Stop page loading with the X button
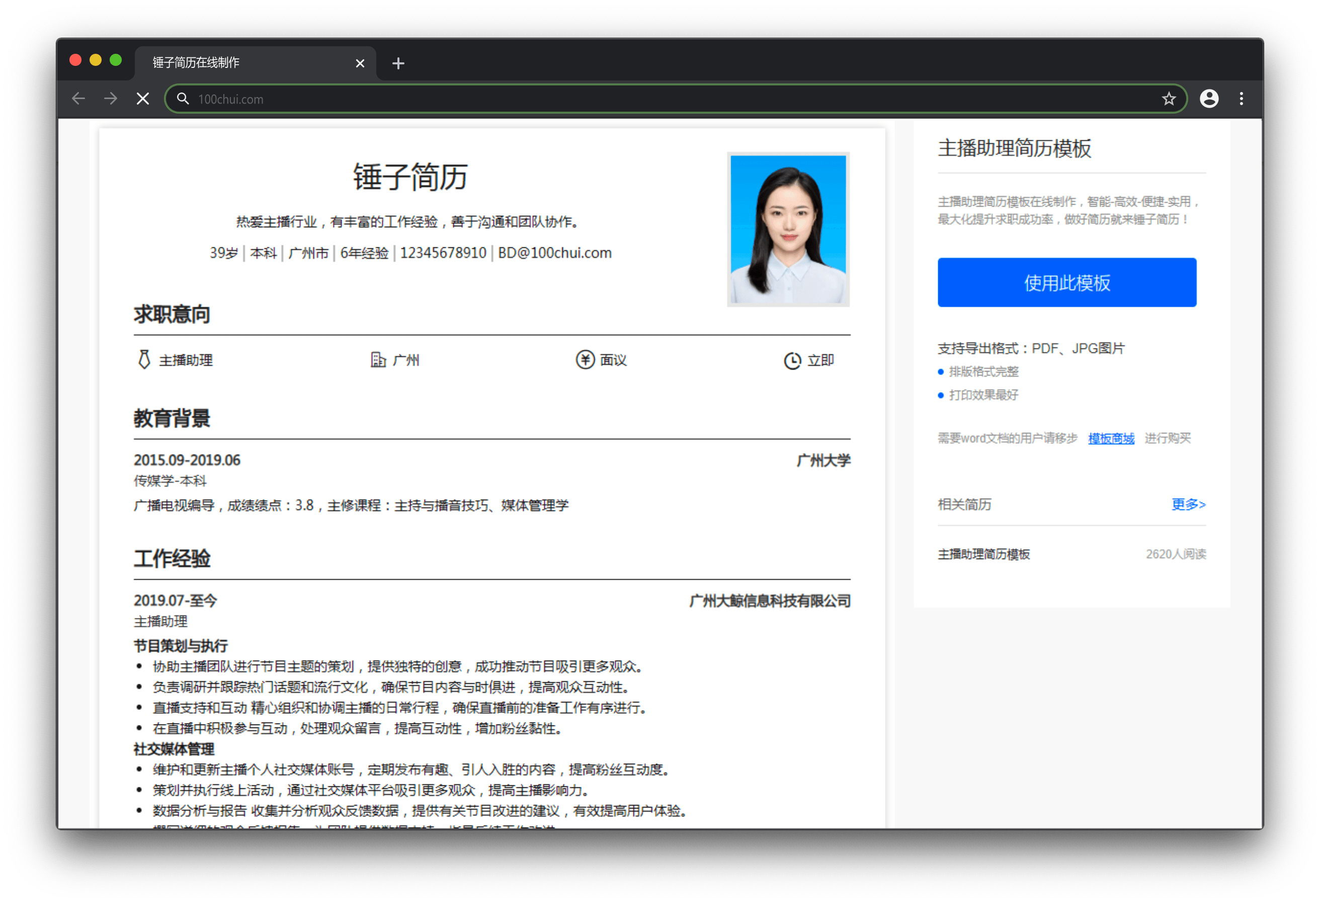 point(143,99)
